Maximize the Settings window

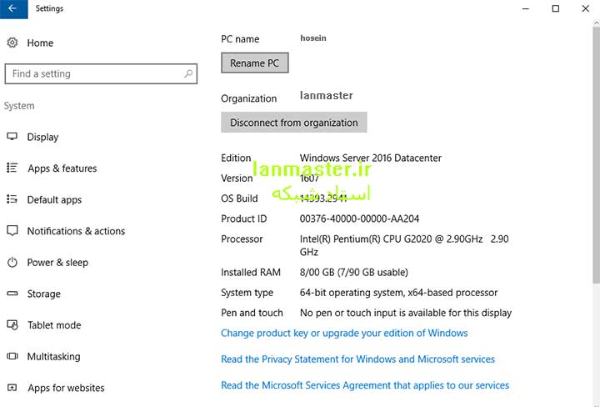point(556,8)
